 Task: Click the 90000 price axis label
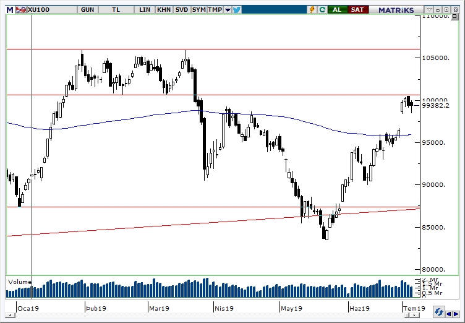click(433, 184)
